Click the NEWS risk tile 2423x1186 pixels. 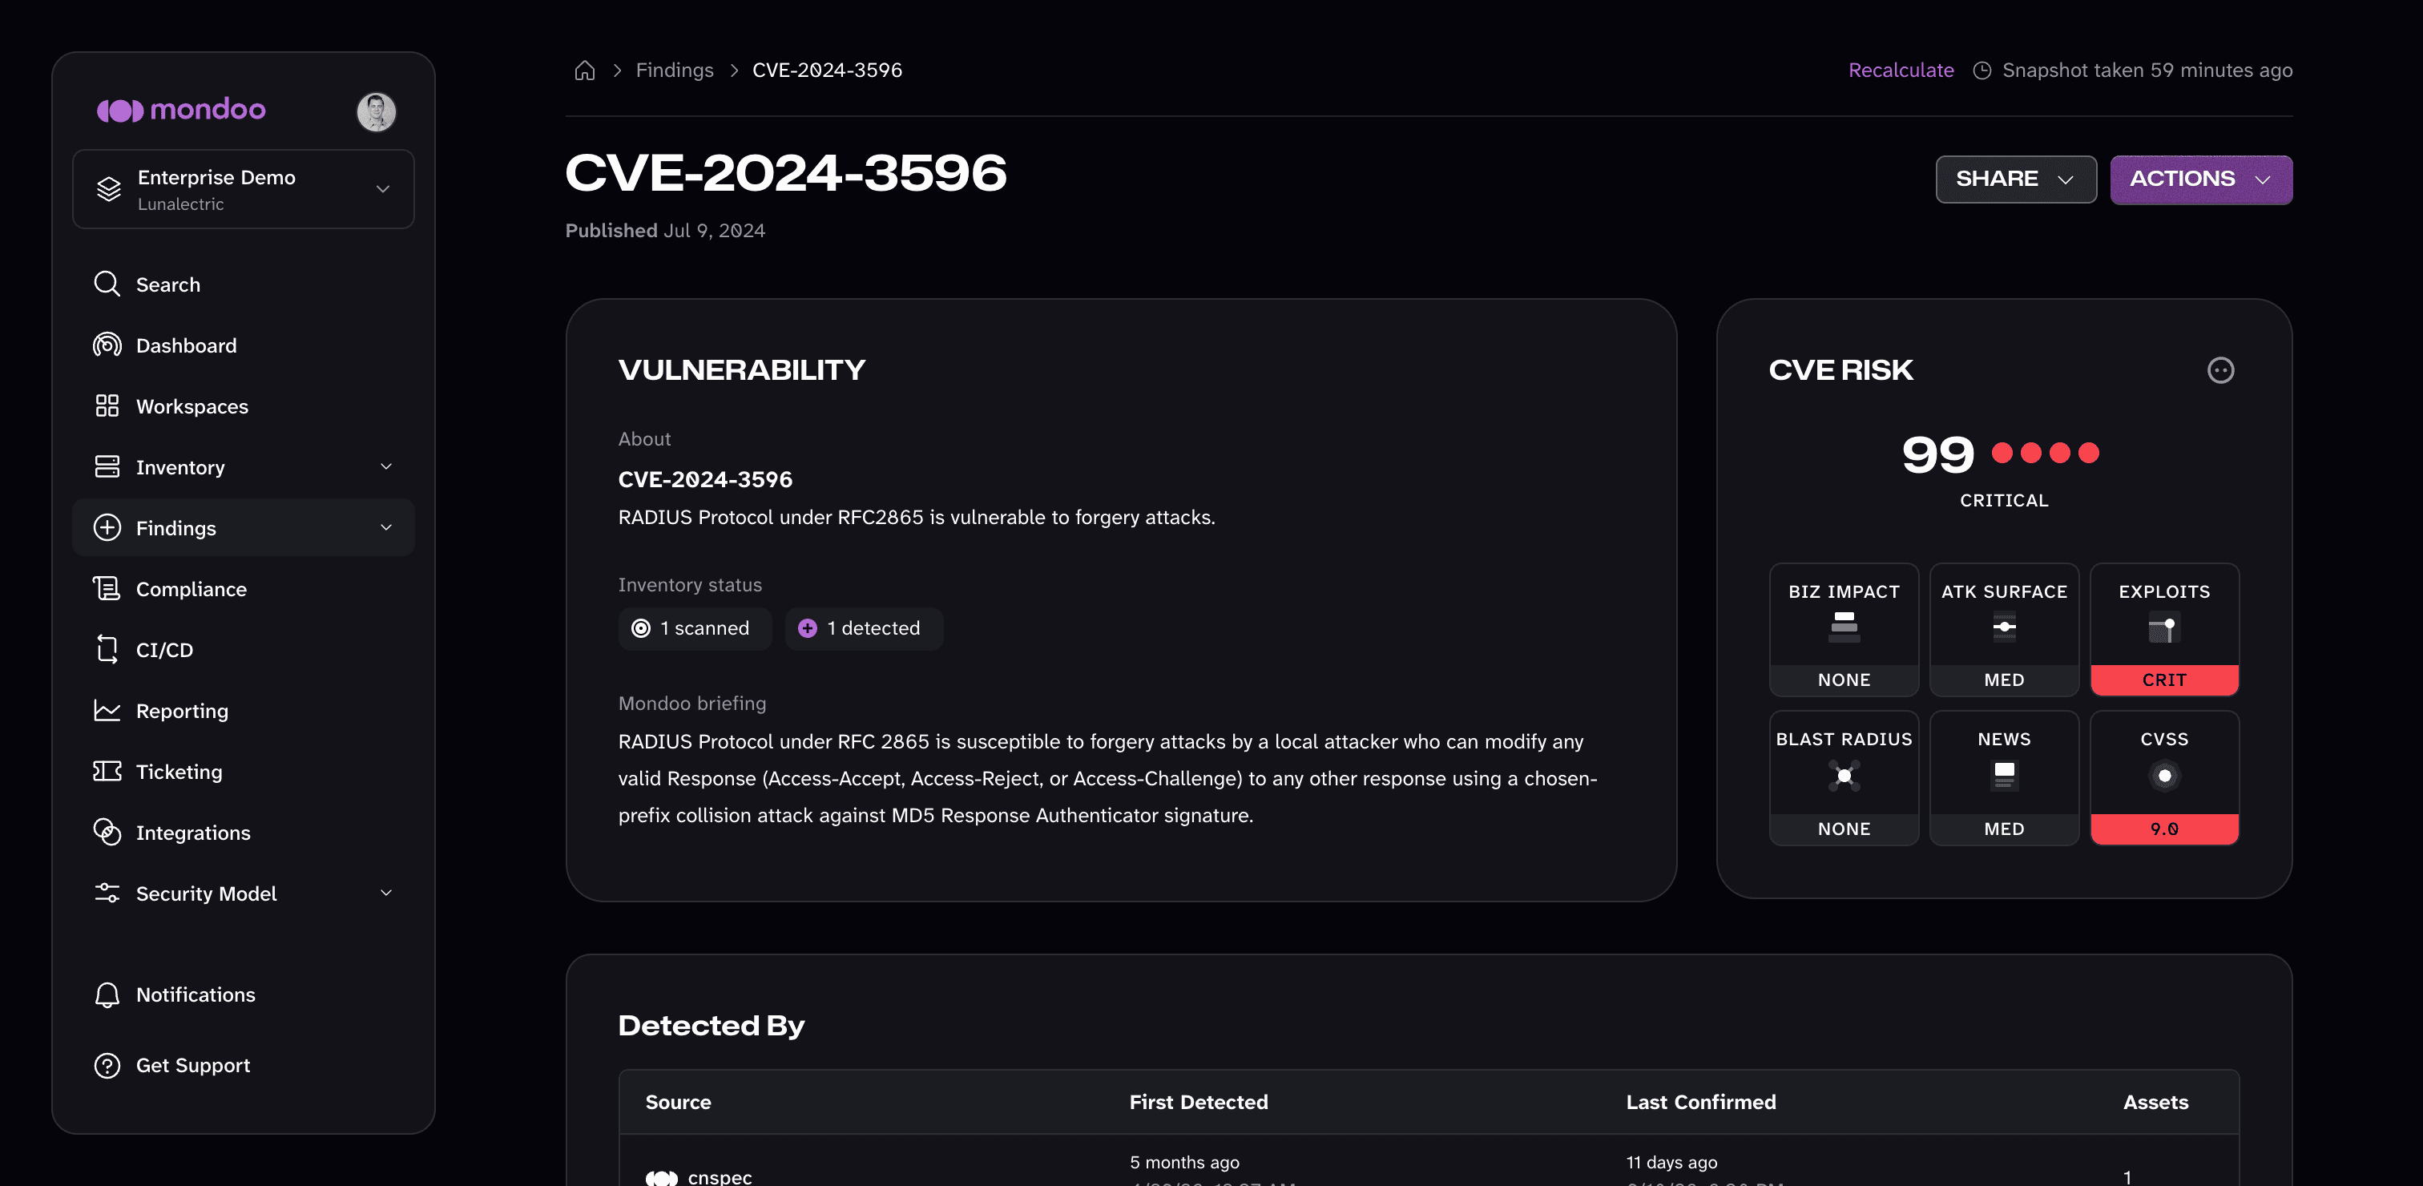(2003, 778)
